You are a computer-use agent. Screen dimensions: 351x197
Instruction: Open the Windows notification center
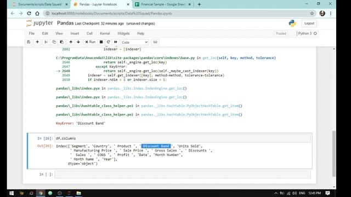point(327,193)
